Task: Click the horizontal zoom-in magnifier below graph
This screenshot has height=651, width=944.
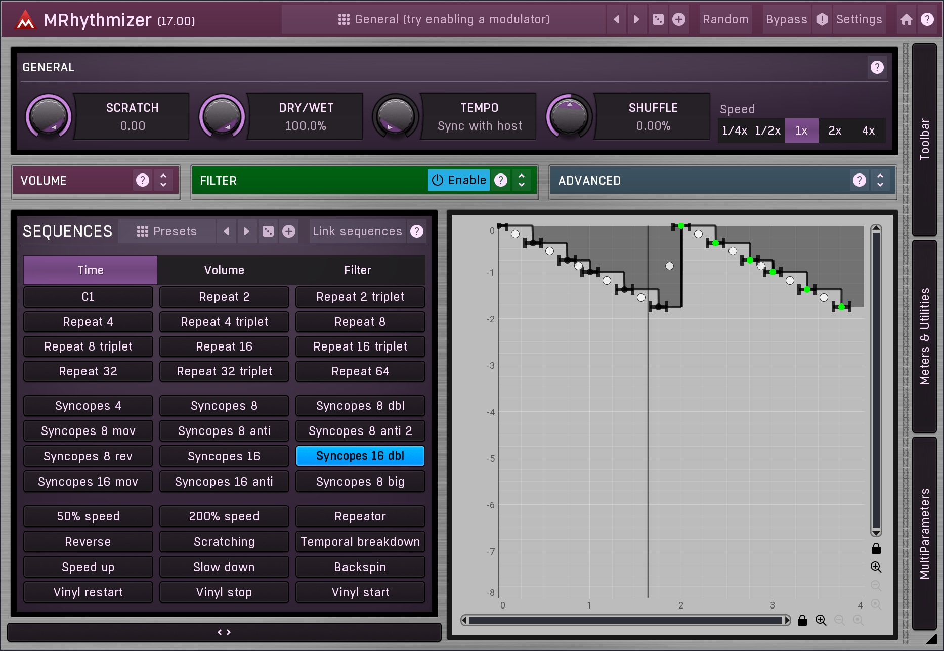Action: coord(821,620)
